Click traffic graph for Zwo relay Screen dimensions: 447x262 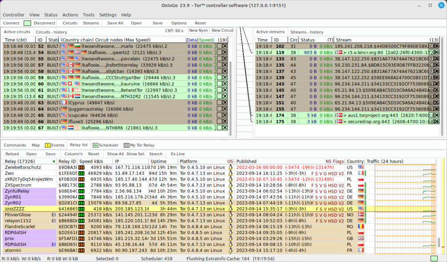tap(405, 173)
